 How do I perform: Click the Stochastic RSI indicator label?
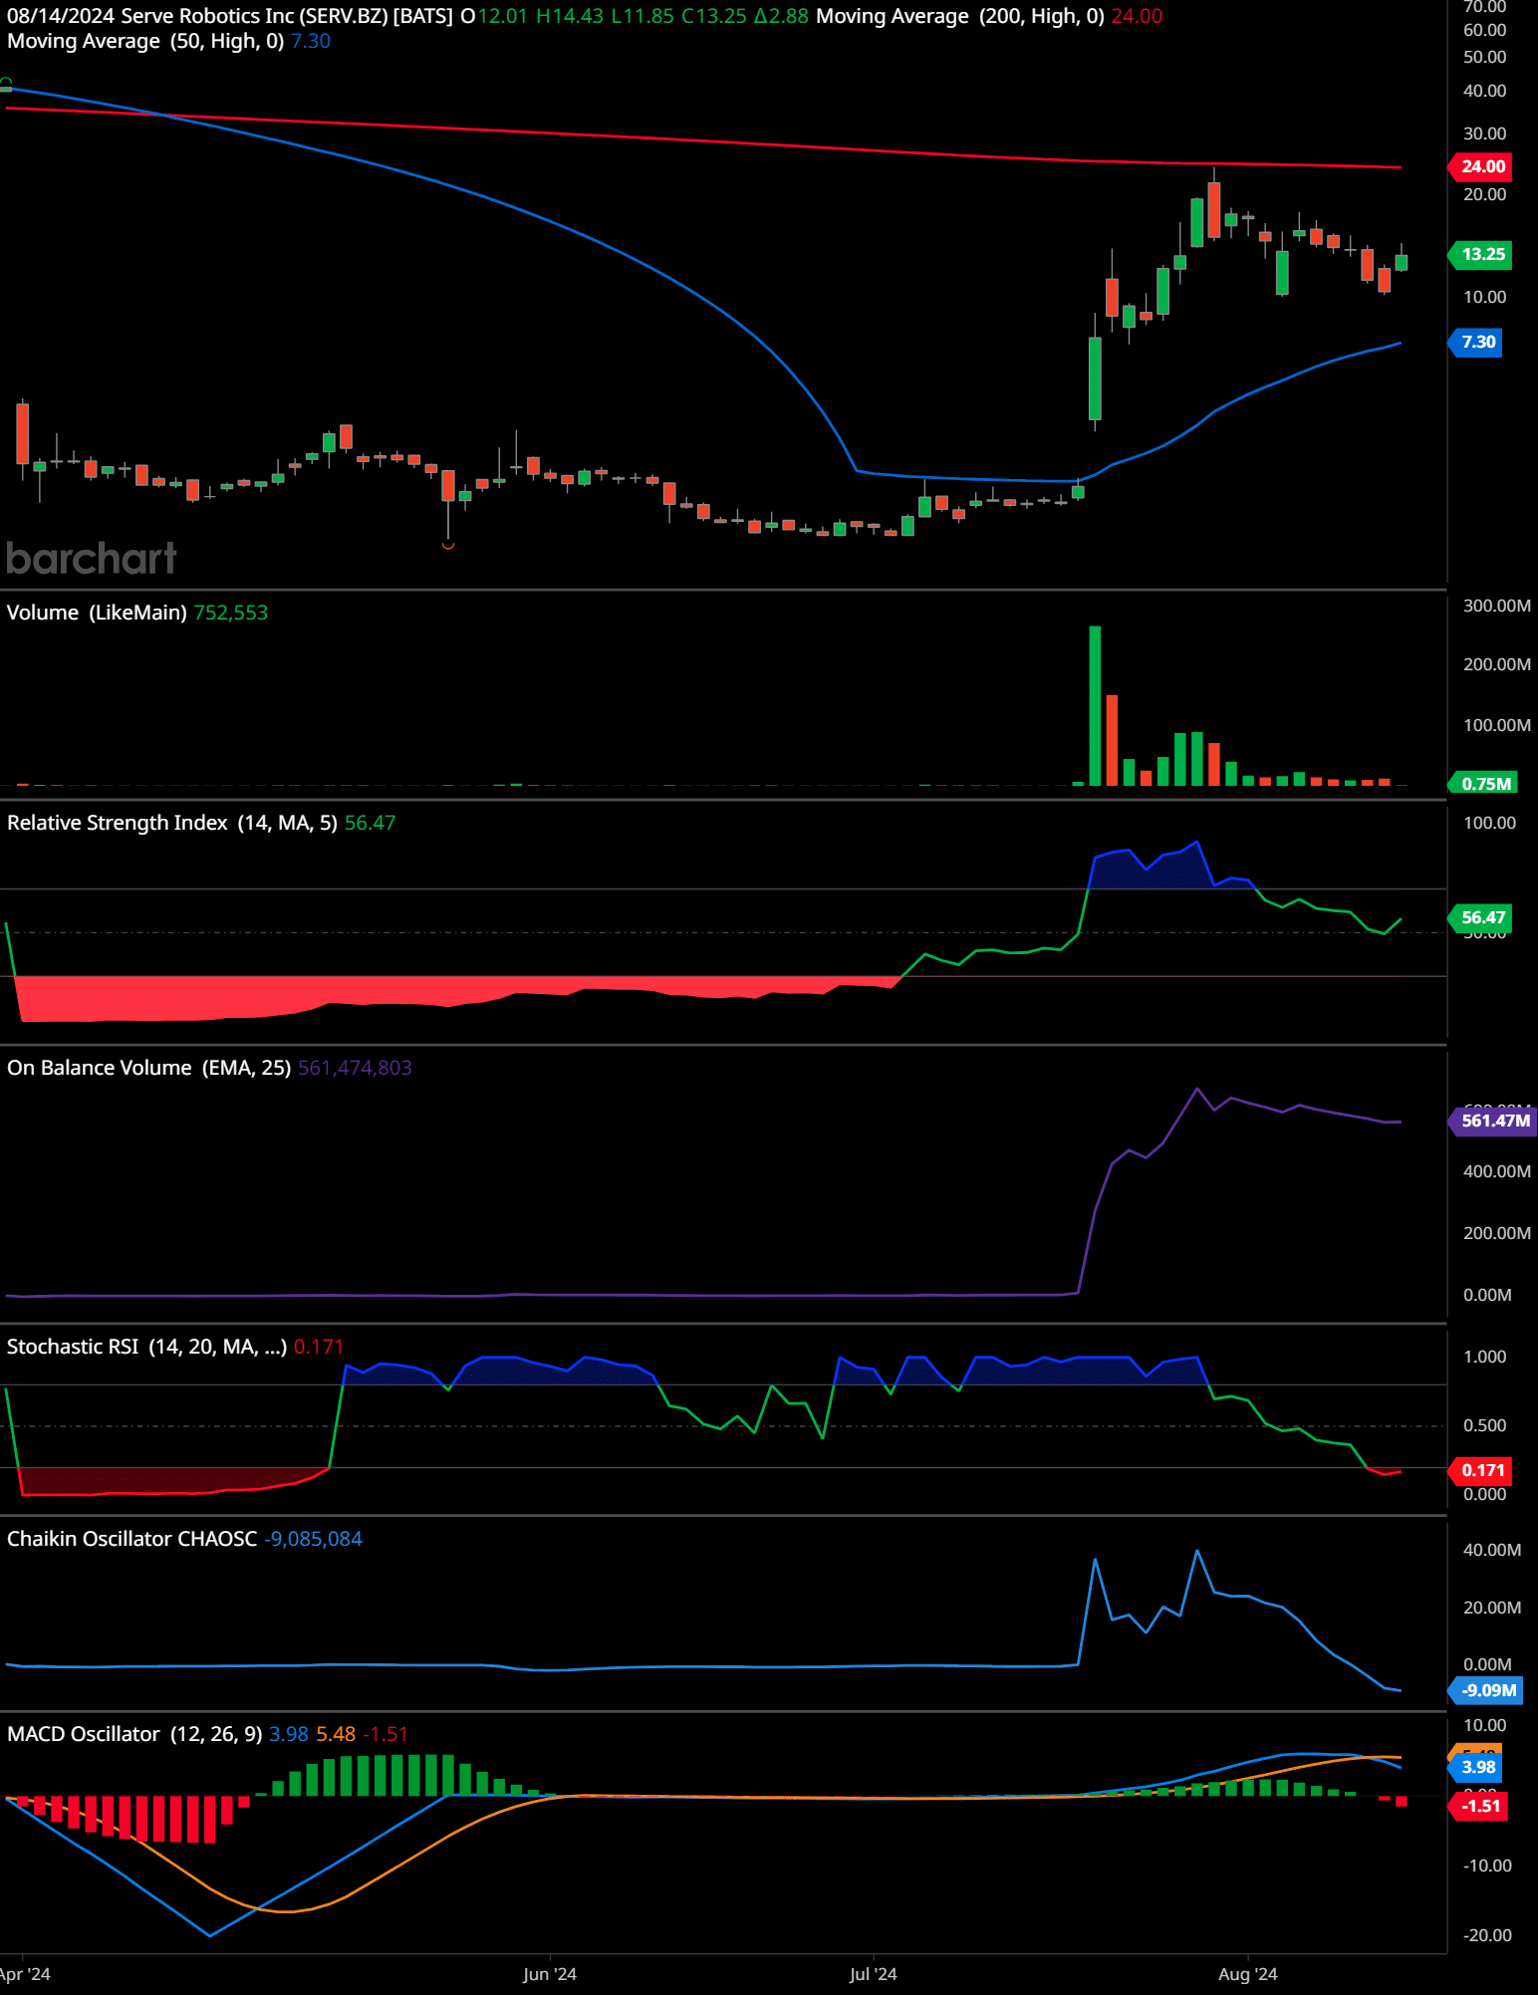pos(147,1347)
